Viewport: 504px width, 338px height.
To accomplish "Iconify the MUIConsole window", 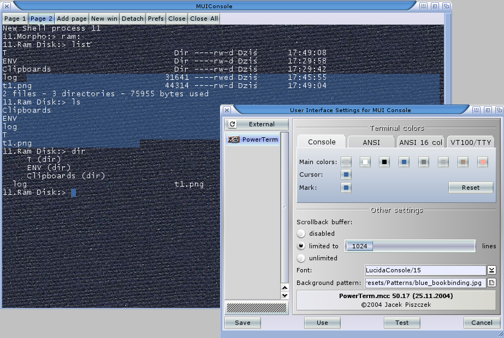I will point(424,6).
